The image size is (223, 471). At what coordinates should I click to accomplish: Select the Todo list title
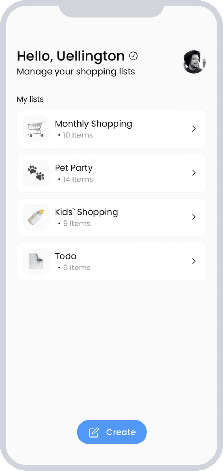(66, 256)
